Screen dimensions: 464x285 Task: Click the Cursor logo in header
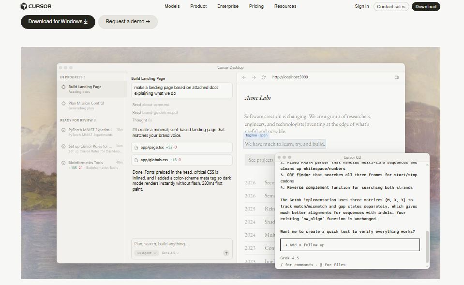[36, 6]
